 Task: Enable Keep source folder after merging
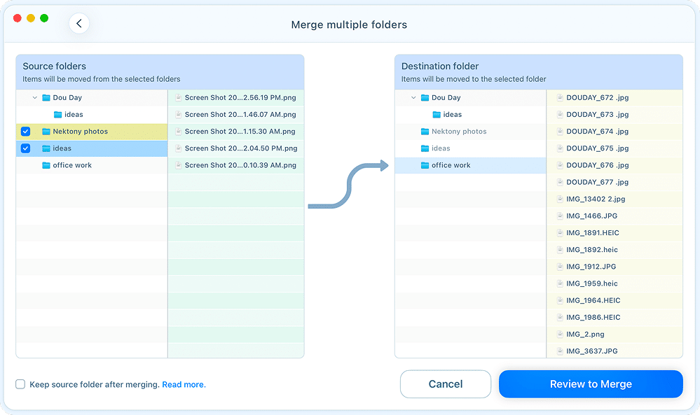click(x=20, y=384)
